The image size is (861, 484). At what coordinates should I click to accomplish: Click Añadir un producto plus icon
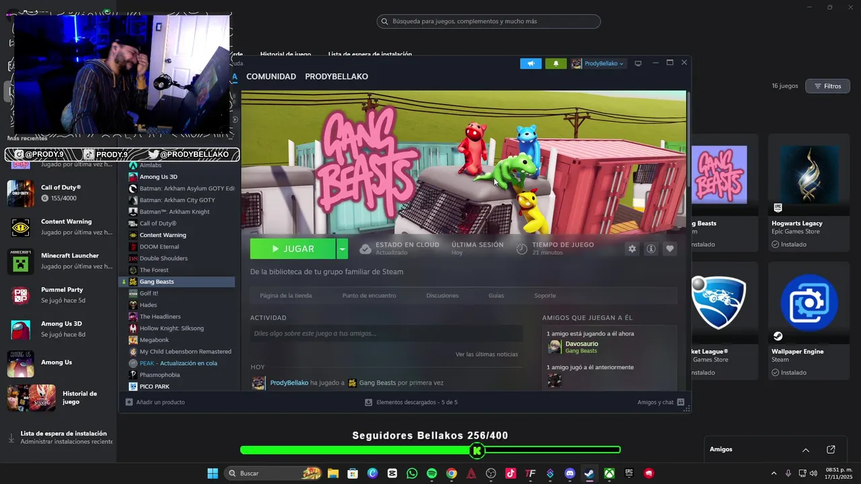click(x=129, y=402)
